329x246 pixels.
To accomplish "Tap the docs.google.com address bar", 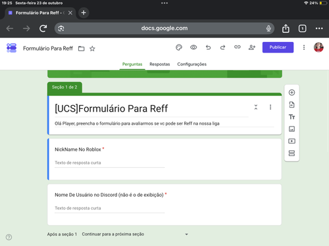I will coord(164,28).
